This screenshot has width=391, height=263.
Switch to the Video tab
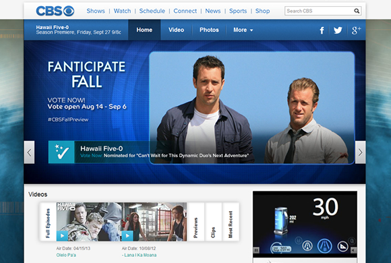[177, 30]
